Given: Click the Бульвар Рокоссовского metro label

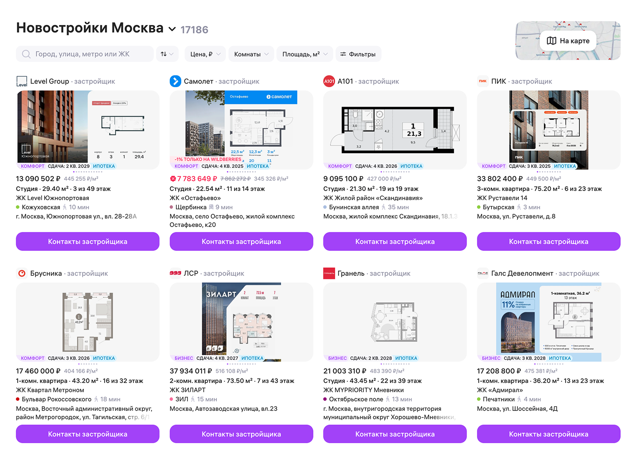Looking at the screenshot, I should pos(57,399).
